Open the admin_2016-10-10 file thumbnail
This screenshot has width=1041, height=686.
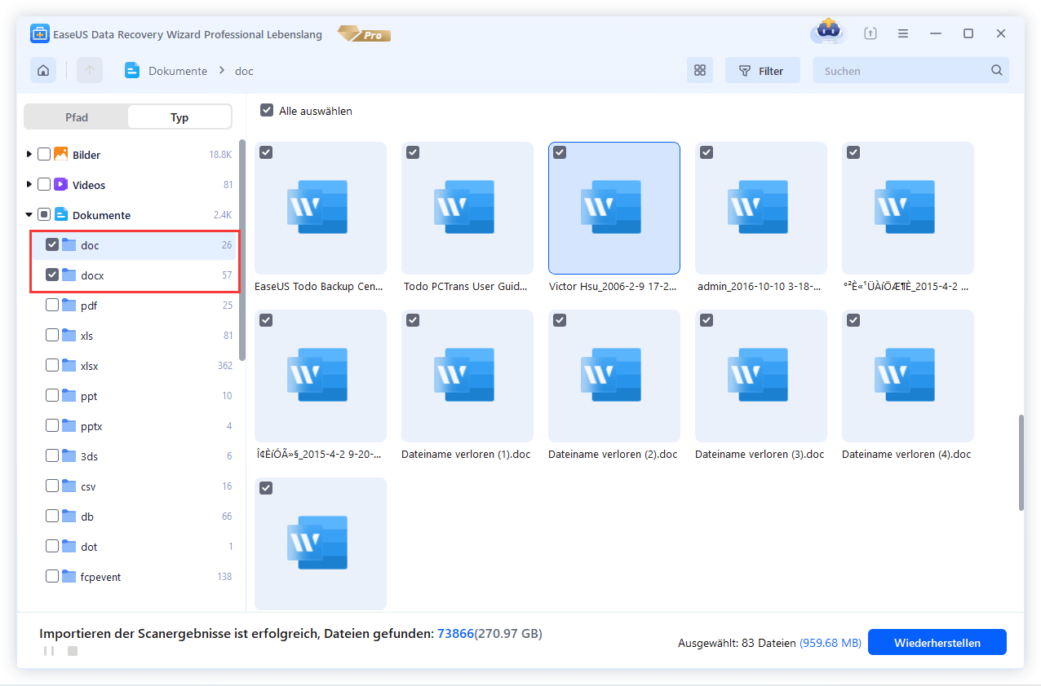[x=761, y=208]
